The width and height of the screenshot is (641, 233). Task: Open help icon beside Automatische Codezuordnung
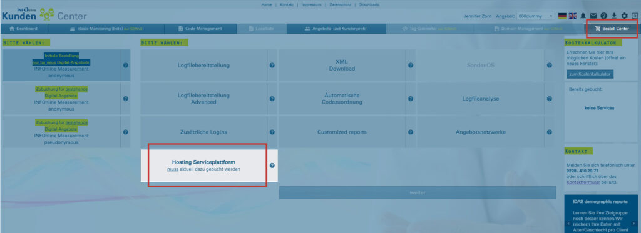pyautogui.click(x=411, y=99)
